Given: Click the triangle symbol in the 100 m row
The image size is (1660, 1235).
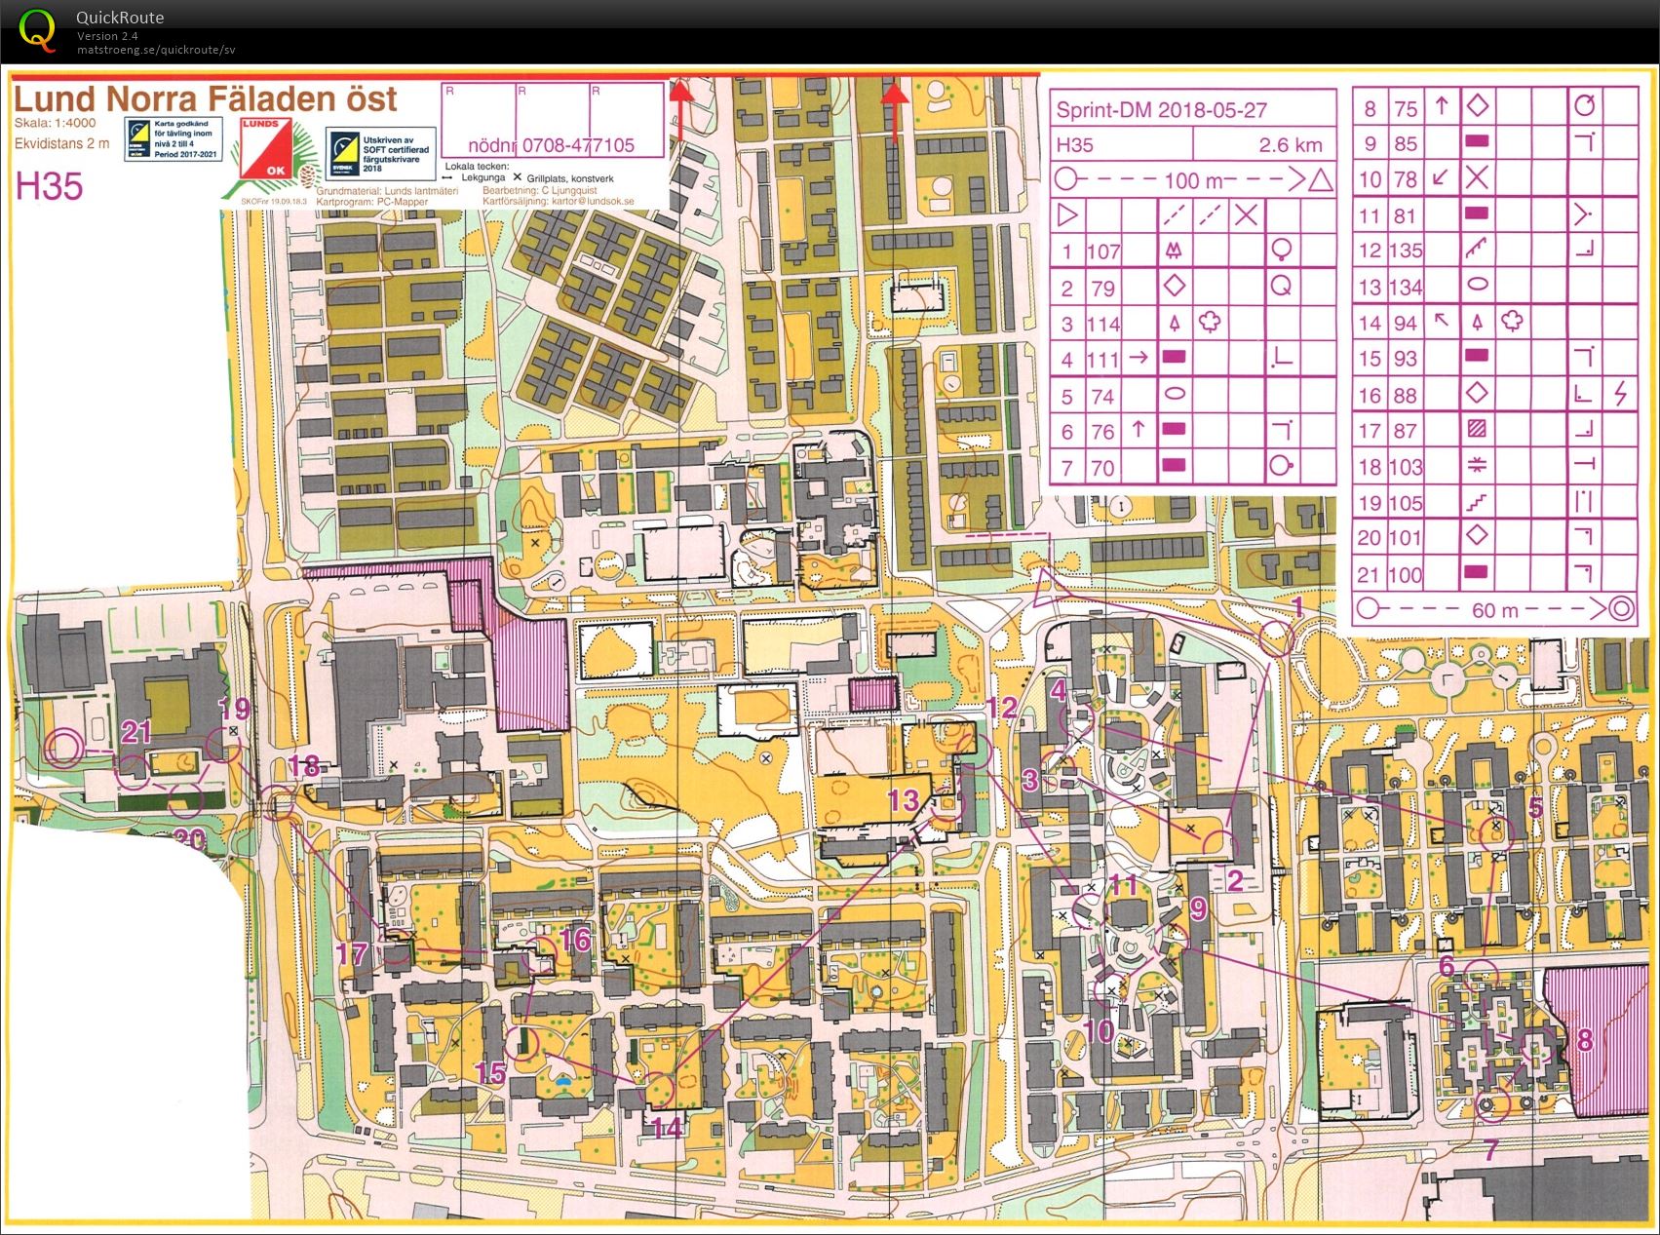Looking at the screenshot, I should tap(1320, 180).
